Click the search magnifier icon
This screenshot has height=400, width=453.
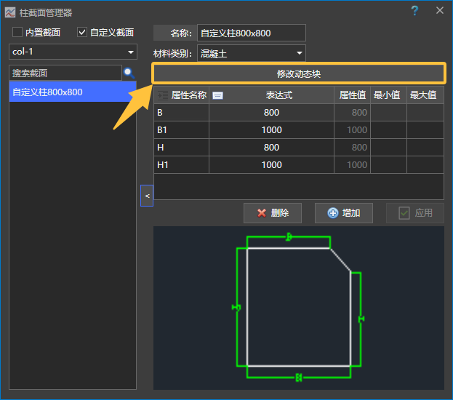(129, 73)
